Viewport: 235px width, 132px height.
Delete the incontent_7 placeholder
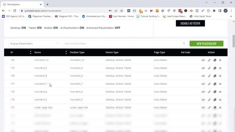pos(220,84)
